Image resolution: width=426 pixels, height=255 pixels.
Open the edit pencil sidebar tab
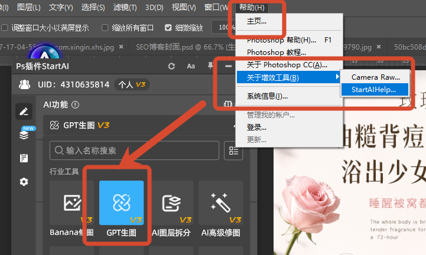tap(24, 112)
